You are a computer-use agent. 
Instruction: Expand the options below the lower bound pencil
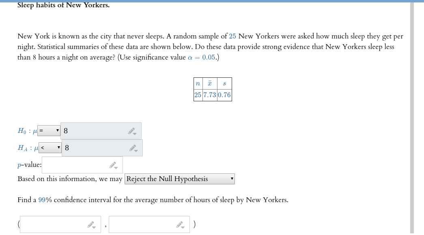(93, 227)
